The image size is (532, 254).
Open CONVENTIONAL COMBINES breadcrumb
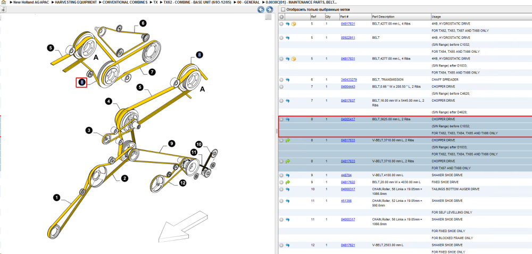[125, 2]
